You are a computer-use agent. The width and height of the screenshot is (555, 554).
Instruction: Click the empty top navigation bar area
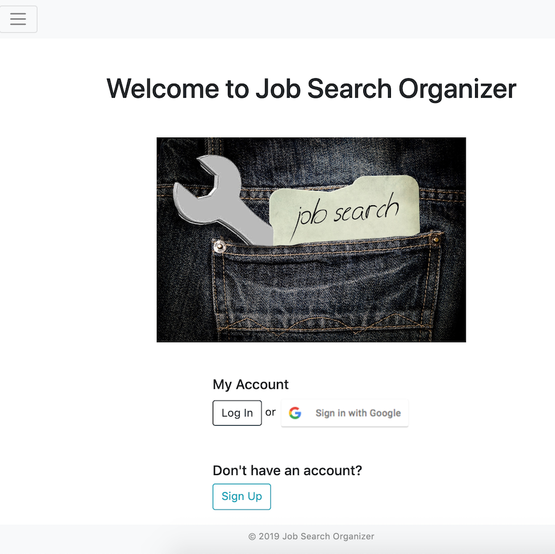pos(296,19)
